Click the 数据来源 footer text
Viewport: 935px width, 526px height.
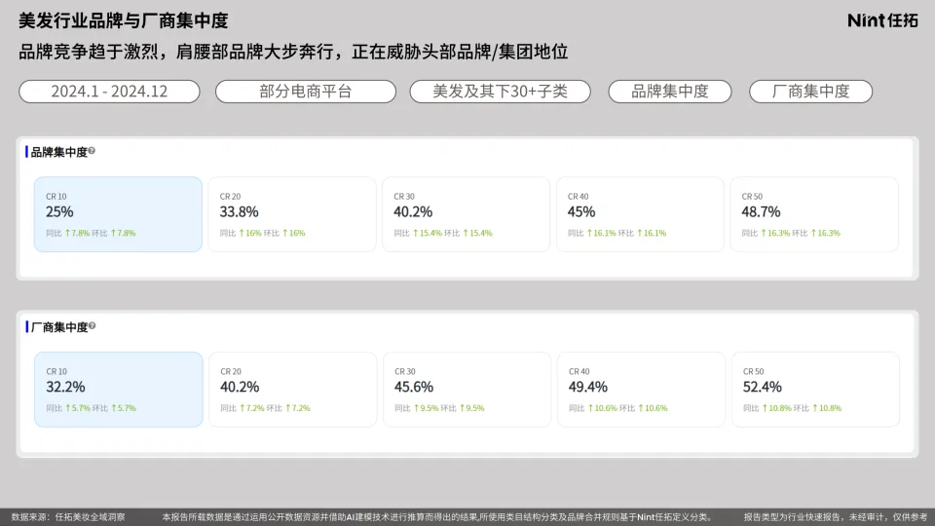click(x=68, y=517)
